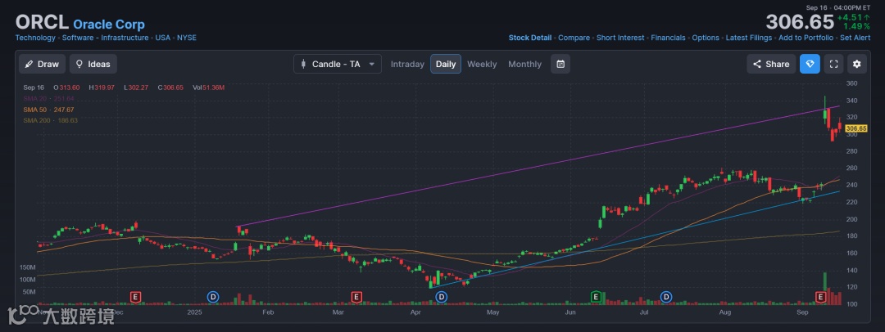Viewport: 885px width, 332px height.
Task: Click the large 306.65 last price
Action: click(799, 22)
